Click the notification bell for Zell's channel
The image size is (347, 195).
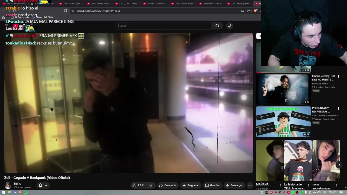coord(40,186)
